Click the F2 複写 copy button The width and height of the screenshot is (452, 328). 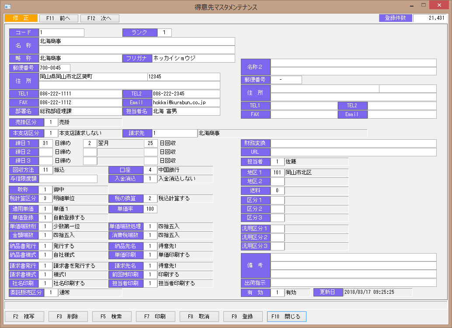click(24, 317)
